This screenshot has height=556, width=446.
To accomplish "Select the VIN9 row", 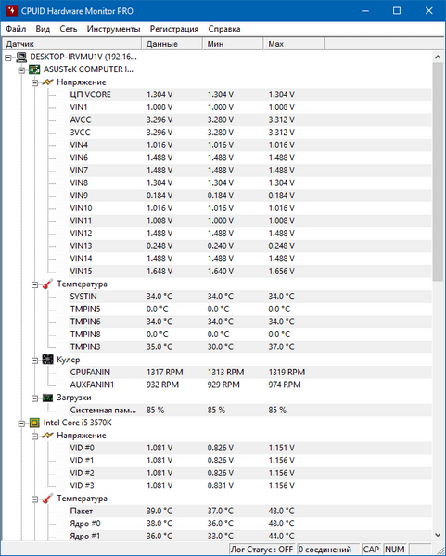I will tap(249, 196).
